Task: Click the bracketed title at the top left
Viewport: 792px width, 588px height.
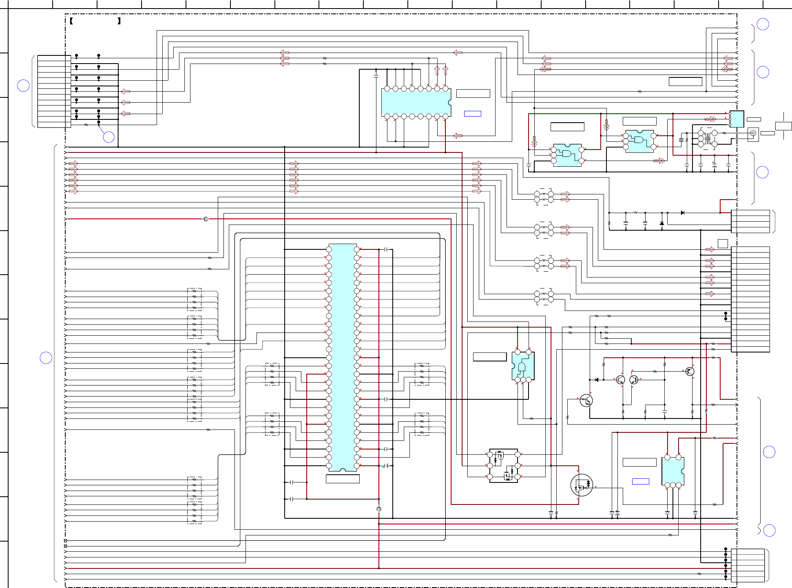Action: [x=95, y=21]
